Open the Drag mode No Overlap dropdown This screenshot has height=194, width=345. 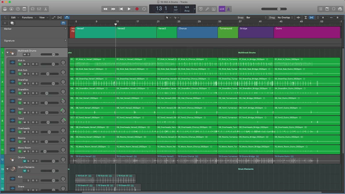pos(285,18)
